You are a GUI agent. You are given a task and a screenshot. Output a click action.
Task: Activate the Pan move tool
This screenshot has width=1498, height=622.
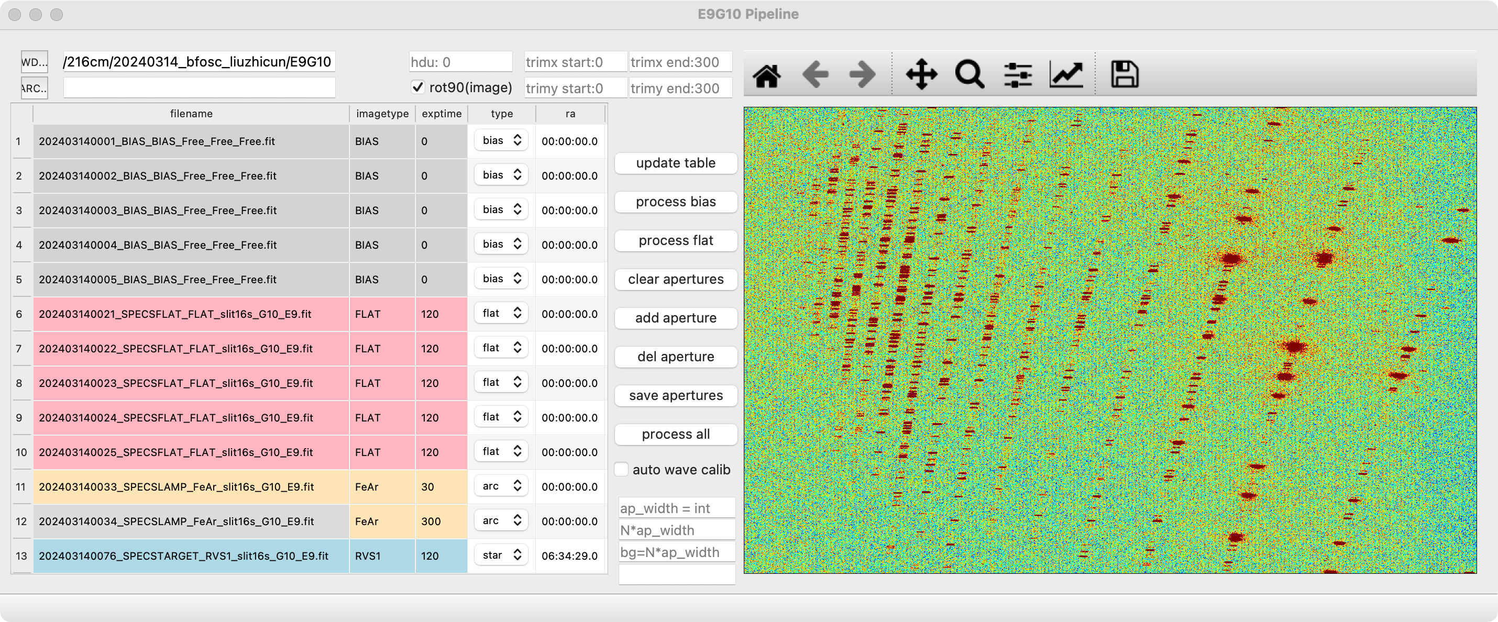(921, 75)
